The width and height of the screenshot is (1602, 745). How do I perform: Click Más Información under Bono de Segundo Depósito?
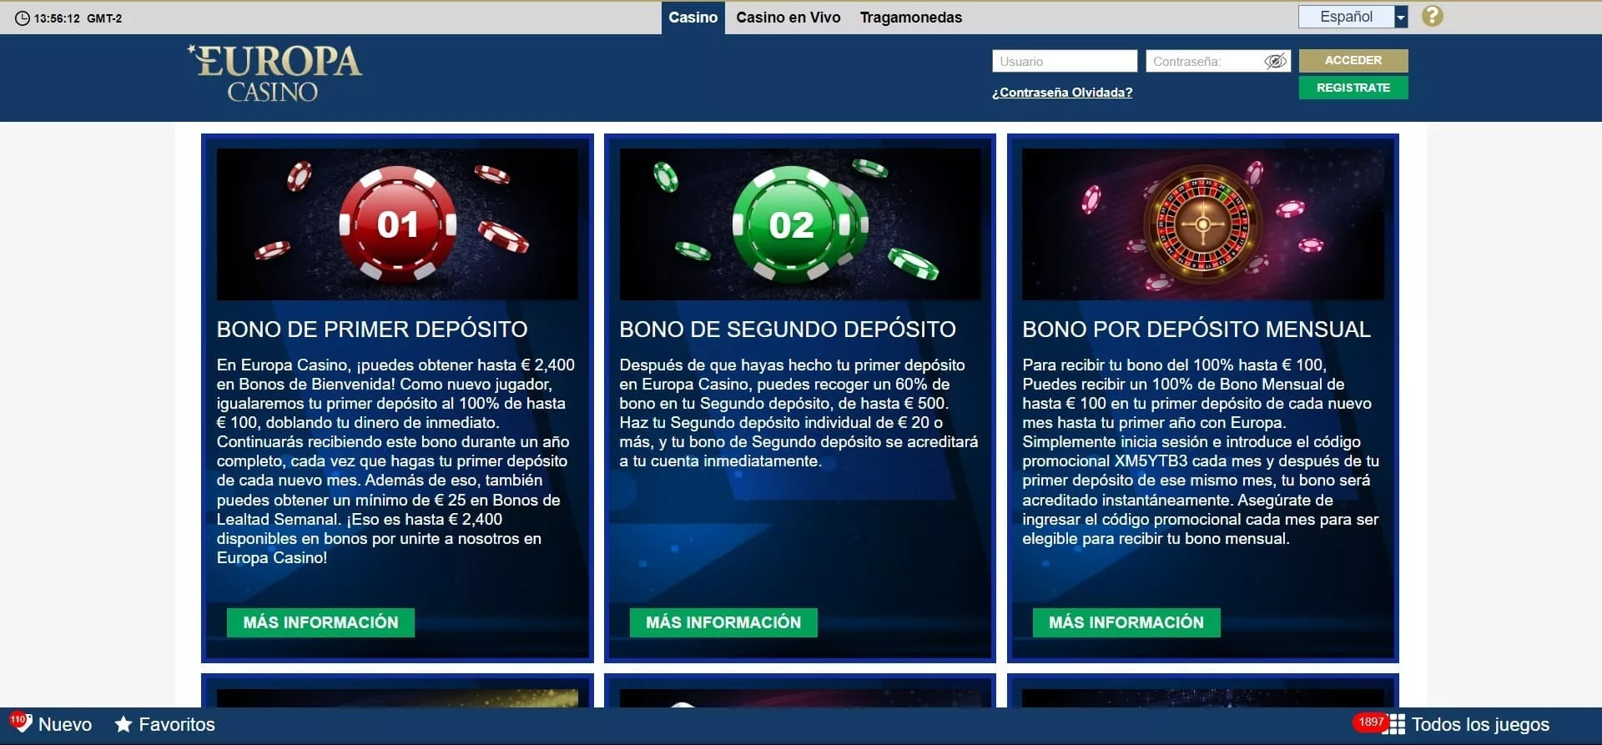(723, 622)
